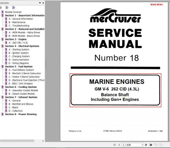This screenshot has height=148, width=170.
Task: Click the MARINE ENGINES title box
Action: (115, 90)
